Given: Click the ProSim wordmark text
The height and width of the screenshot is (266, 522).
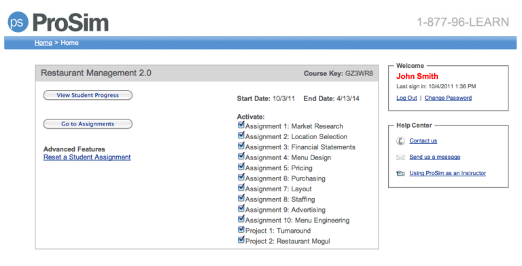Looking at the screenshot, I should tap(71, 22).
